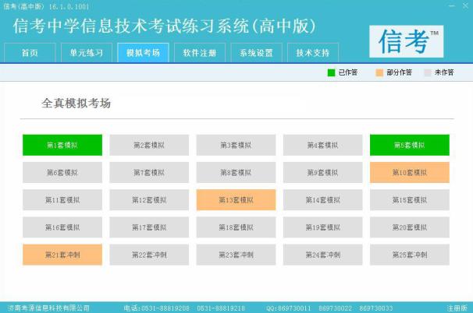Click the gray 未作答 legend swatch
This screenshot has width=473, height=313.
tap(428, 72)
